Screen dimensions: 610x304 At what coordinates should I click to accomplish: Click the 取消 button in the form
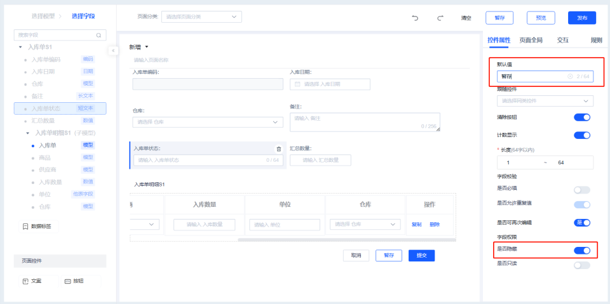356,255
